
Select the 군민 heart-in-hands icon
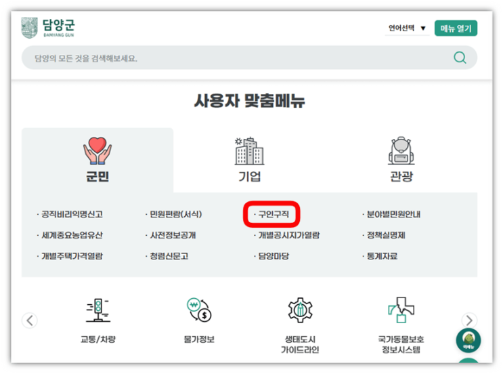click(x=97, y=150)
